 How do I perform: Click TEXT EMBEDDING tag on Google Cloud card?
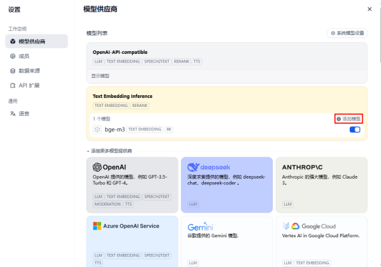[x=313, y=263]
